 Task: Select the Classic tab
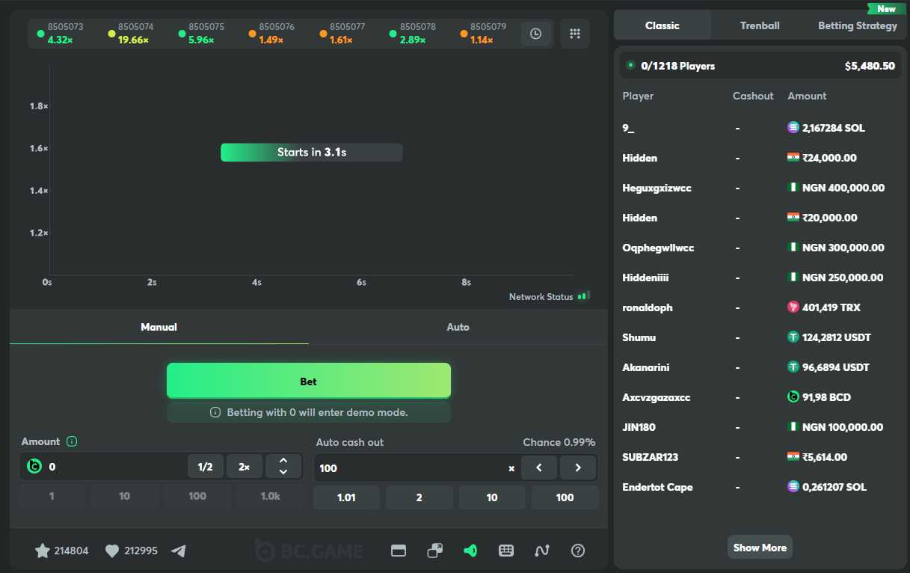(662, 25)
